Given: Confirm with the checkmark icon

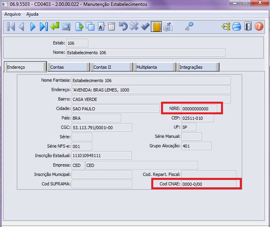Looking at the screenshot, I should point(145,27).
